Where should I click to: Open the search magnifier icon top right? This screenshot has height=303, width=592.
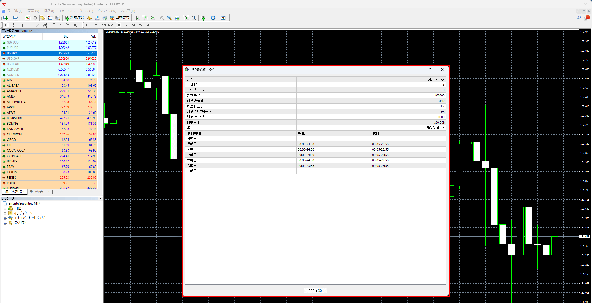(579, 18)
